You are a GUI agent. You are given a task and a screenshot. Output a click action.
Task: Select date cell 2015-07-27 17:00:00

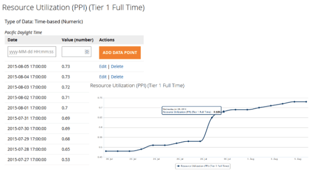(x=27, y=159)
